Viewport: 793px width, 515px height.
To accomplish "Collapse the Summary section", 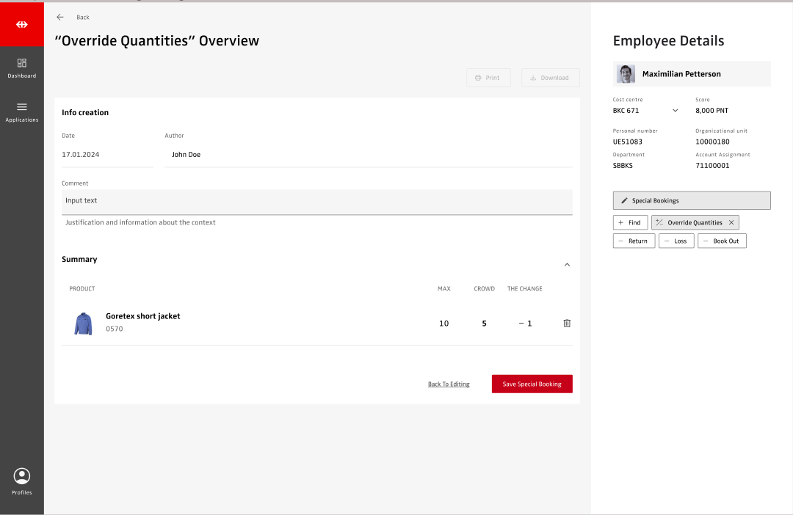I will coord(567,265).
